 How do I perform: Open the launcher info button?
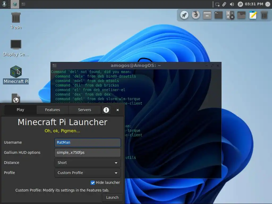click(106, 110)
